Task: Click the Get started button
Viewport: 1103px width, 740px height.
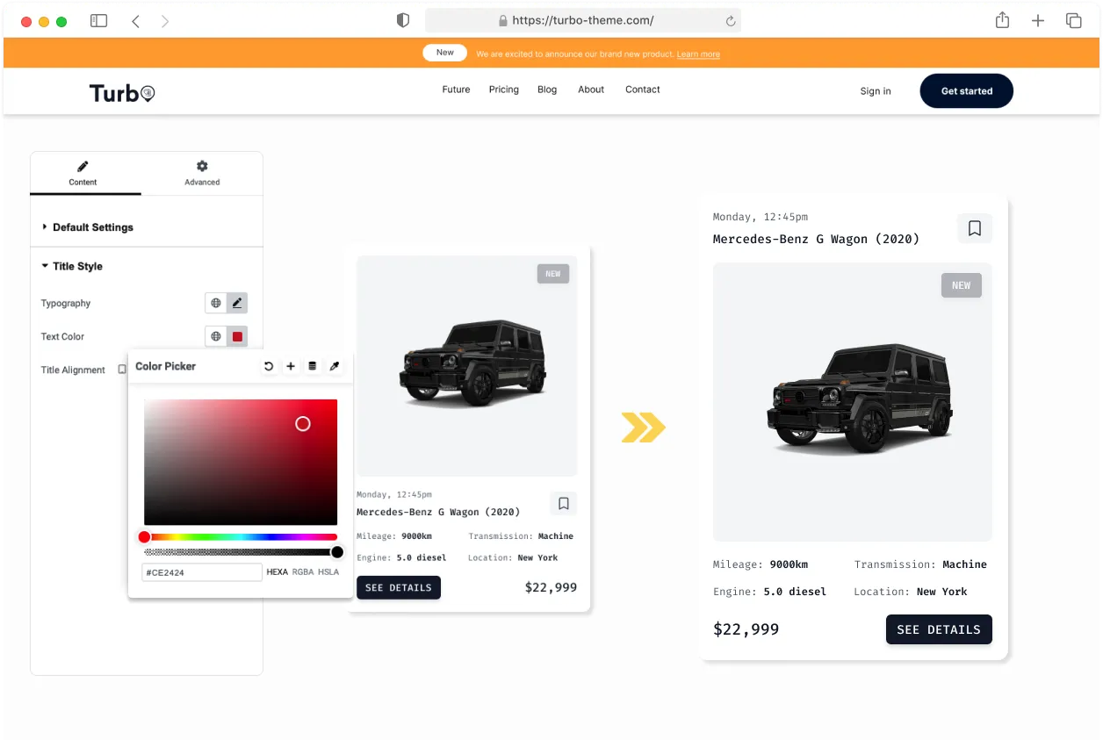Action: click(x=967, y=91)
